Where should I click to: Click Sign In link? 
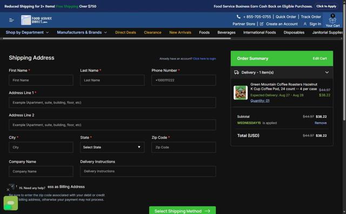point(315,24)
